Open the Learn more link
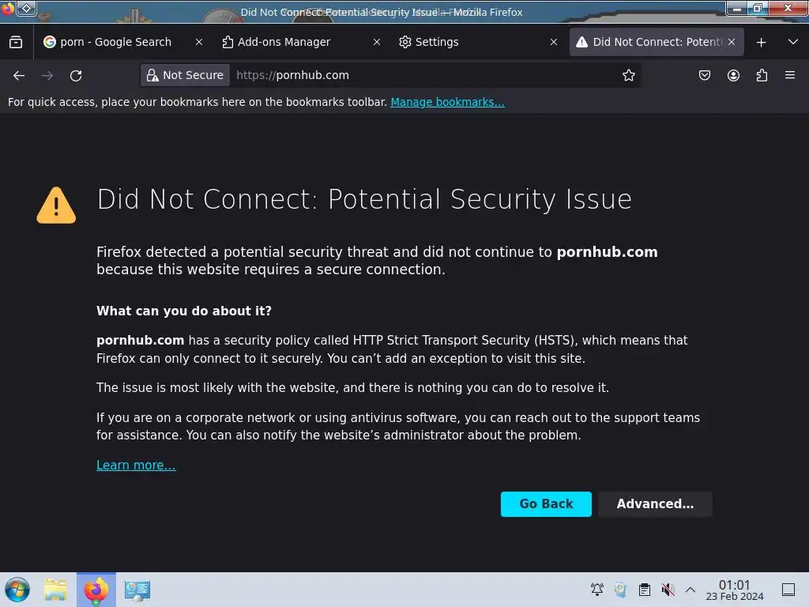The height and width of the screenshot is (607, 809). coord(136,465)
